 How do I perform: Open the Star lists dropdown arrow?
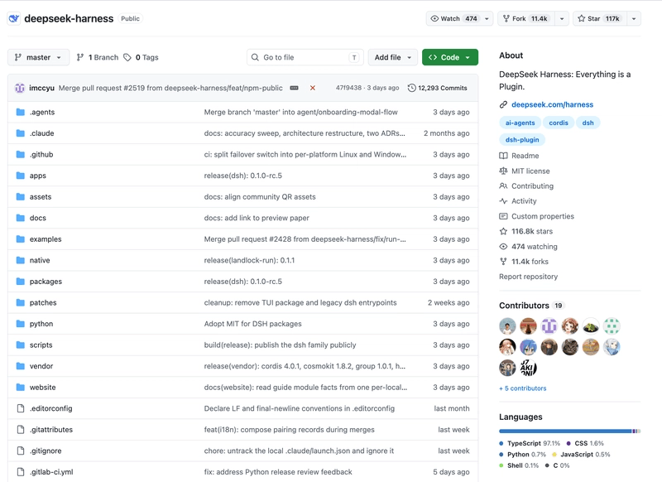pyautogui.click(x=634, y=18)
